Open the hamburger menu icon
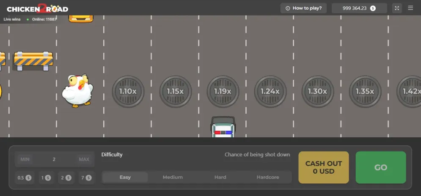 [x=410, y=8]
